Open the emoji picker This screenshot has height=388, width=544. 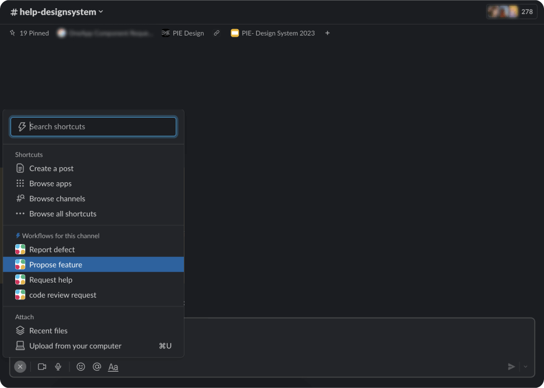point(81,366)
